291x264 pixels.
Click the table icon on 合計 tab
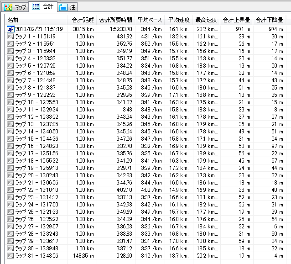(36, 7)
